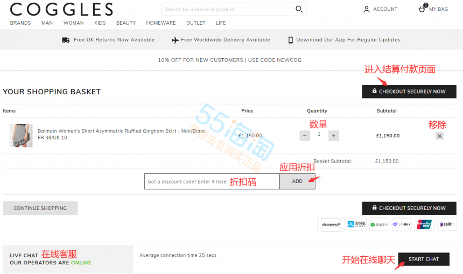Open Free UK Returns Now Available link

pyautogui.click(x=114, y=39)
